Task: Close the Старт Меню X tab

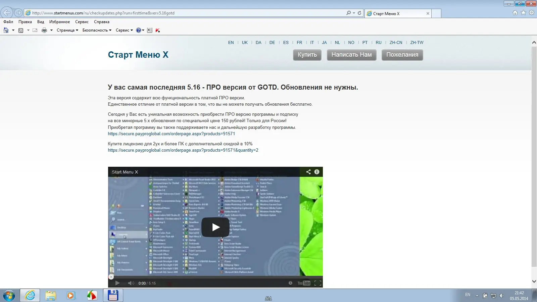Action: tap(428, 13)
